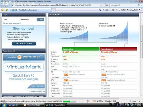Expand the Print options dropdown arrow
Image resolution: width=143 pixels, height=107 pixels.
(x=116, y=10)
